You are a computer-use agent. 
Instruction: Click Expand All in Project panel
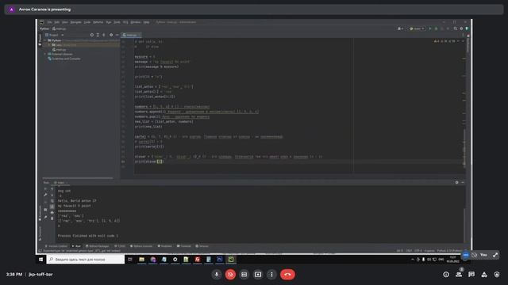pos(98,35)
